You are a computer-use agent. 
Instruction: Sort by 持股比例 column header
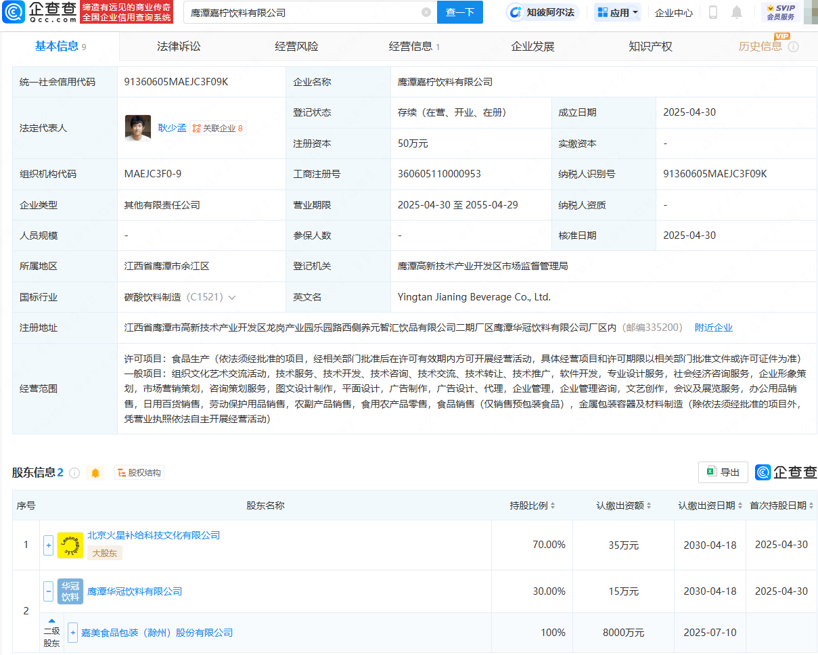[x=532, y=505]
